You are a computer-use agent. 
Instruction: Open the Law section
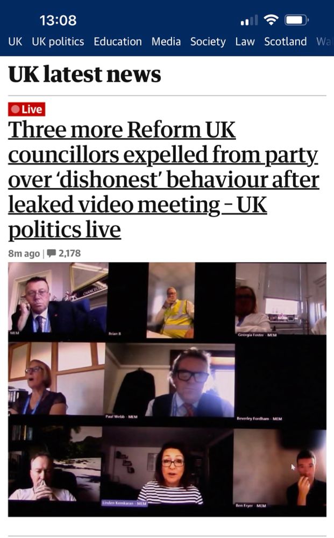point(245,41)
